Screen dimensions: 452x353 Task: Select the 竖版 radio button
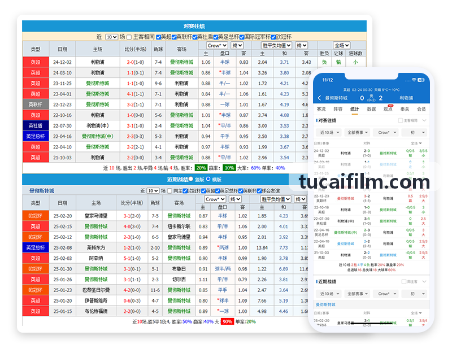[190, 179]
